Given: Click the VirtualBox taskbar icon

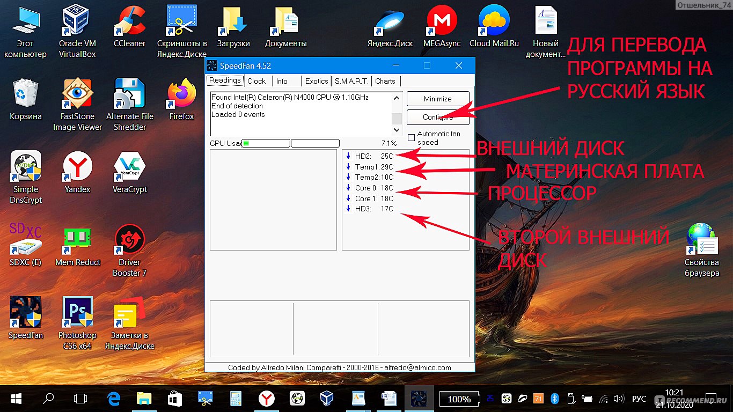Looking at the screenshot, I should point(326,399).
